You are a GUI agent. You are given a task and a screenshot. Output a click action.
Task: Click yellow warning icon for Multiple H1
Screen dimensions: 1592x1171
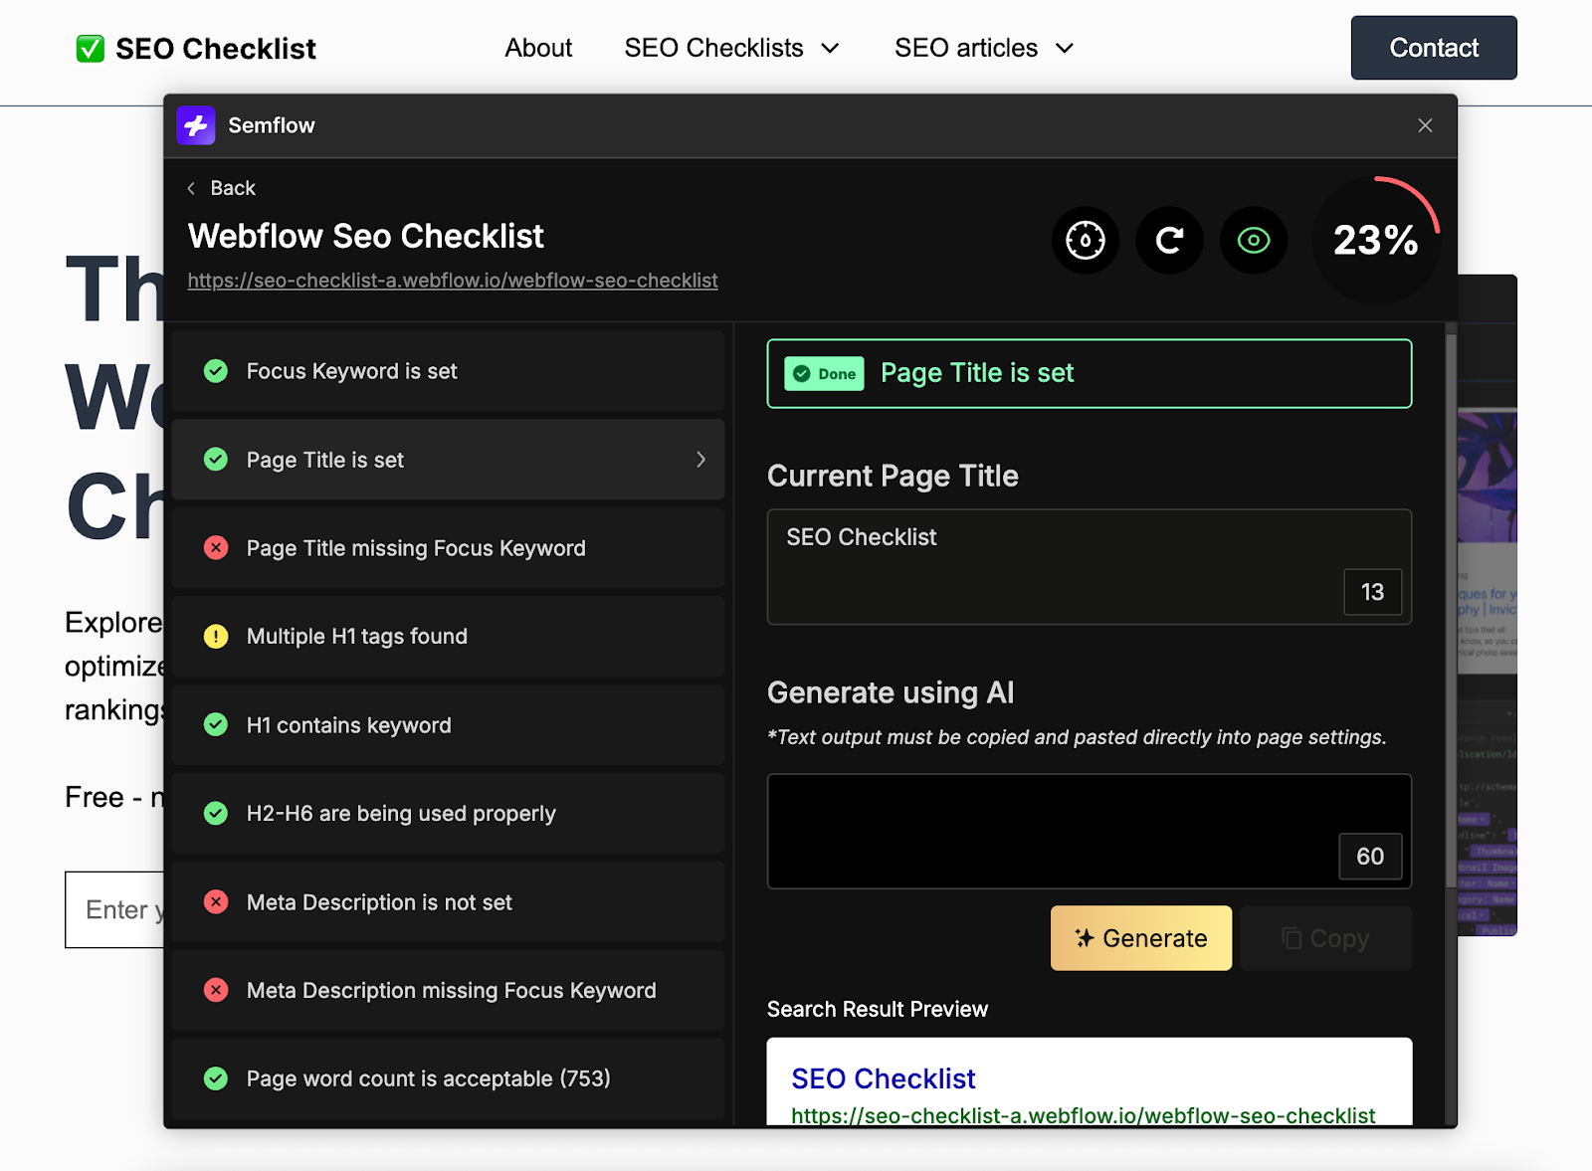pyautogui.click(x=216, y=637)
